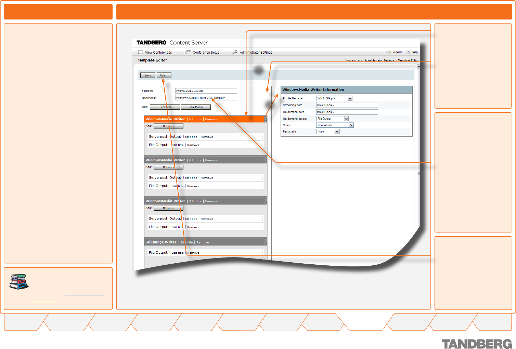This screenshot has width=516, height=349.
Task: Click the Template Editor page title
Action: pyautogui.click(x=152, y=60)
